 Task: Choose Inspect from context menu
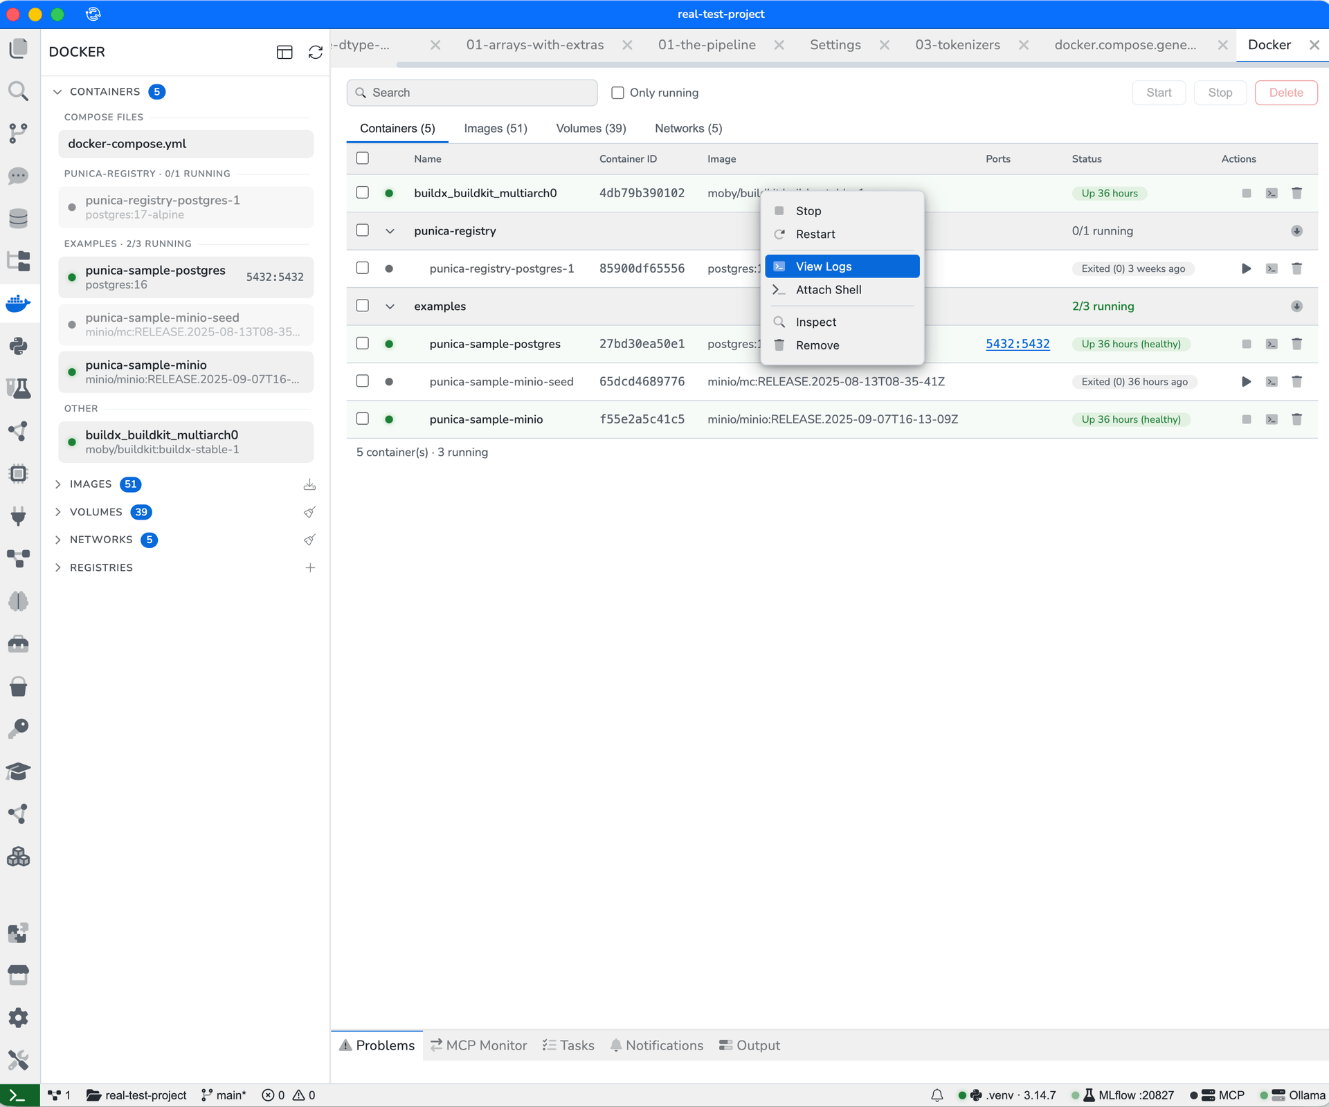click(842, 322)
